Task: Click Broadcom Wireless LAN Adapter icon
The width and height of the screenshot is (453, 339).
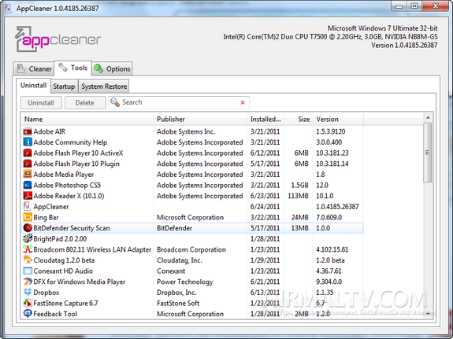Action: point(28,249)
